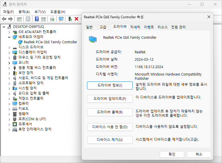
Task: Toggle the action pane toolbar icon
Action: point(43,19)
